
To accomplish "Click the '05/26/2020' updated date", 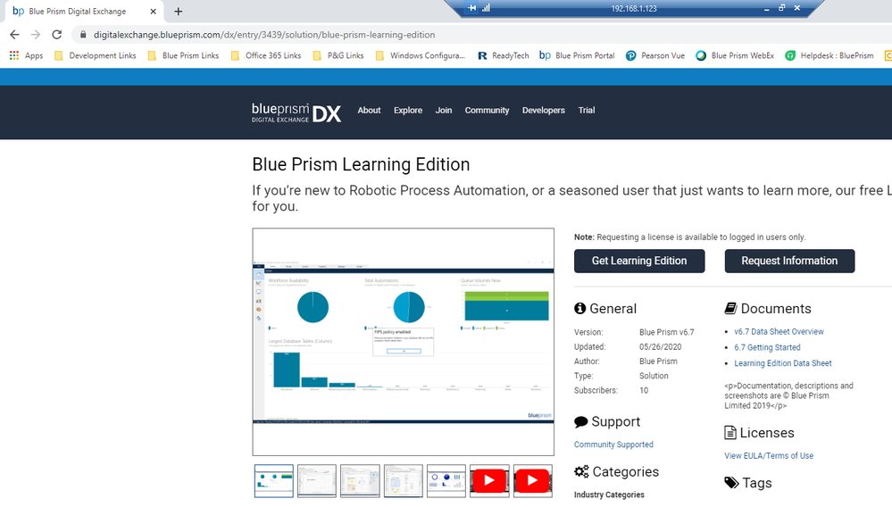I will click(661, 346).
